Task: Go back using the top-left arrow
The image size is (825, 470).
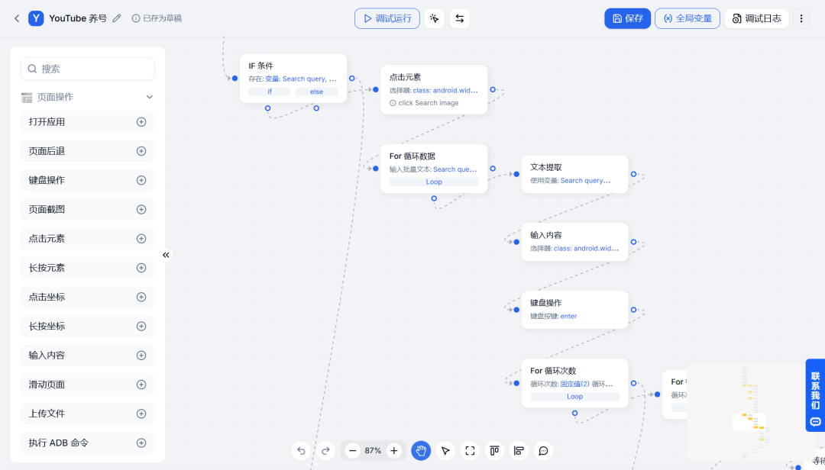Action: 17,18
